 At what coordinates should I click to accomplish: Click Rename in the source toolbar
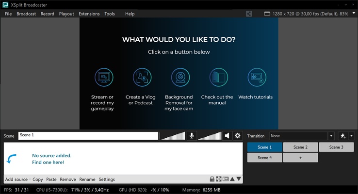[x=87, y=179]
